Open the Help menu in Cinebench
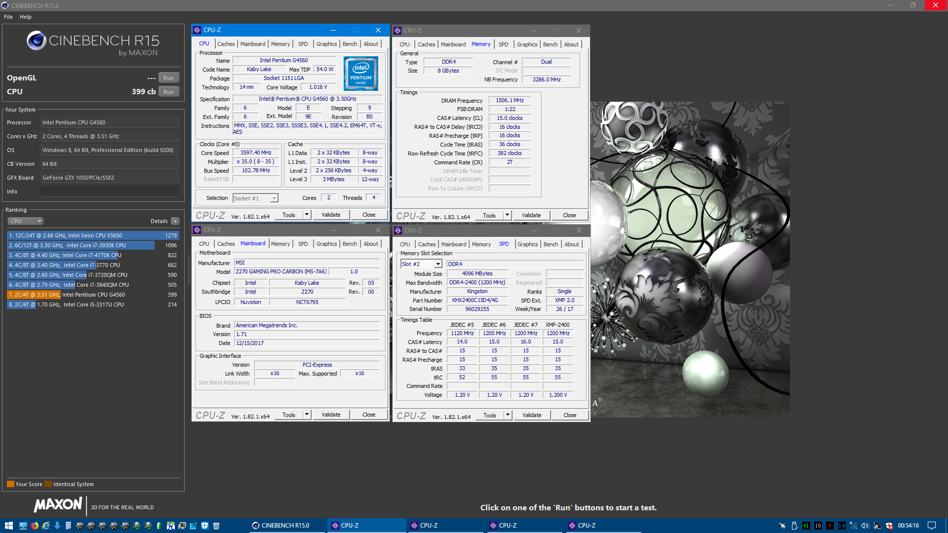Screen dimensions: 948x533 click(x=26, y=17)
